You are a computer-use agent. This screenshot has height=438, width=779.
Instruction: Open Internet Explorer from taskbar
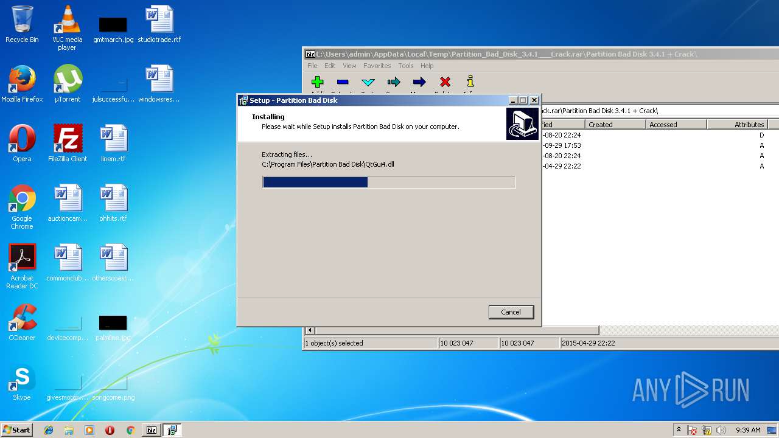coord(49,430)
